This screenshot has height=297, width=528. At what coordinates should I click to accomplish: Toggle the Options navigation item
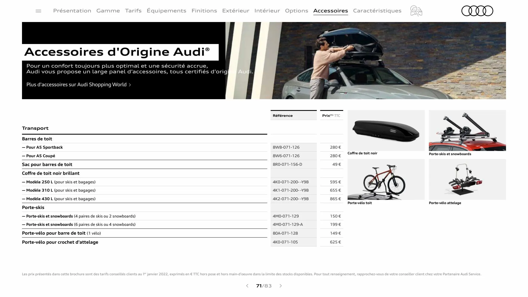[296, 11]
